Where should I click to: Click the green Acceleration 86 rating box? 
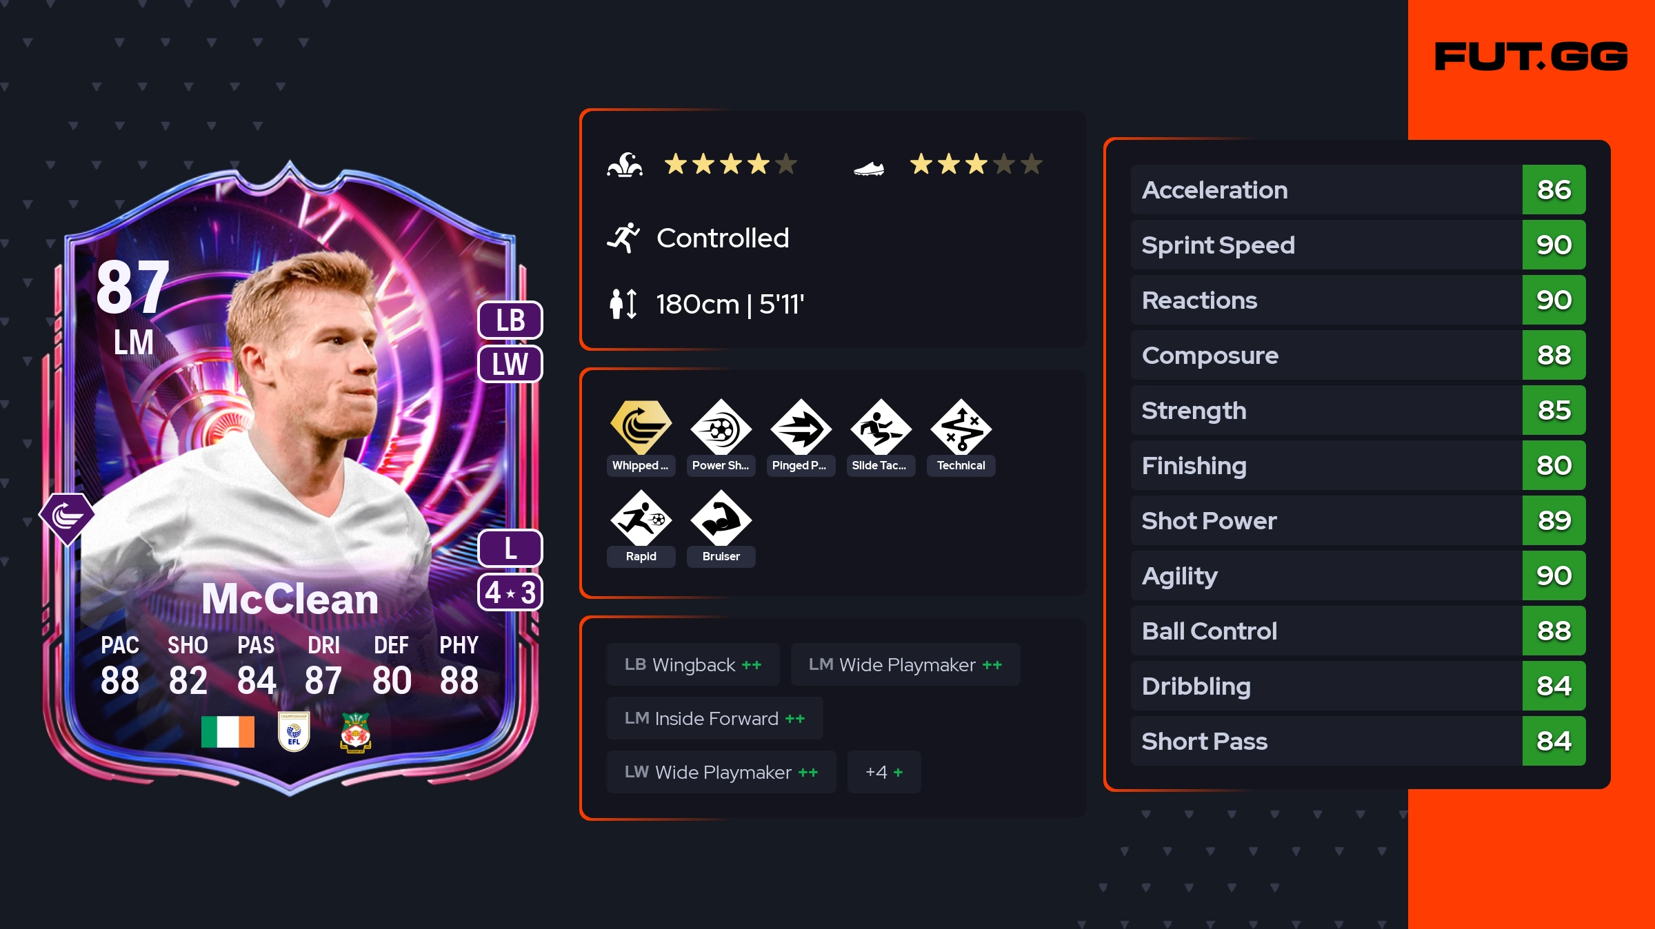click(x=1554, y=190)
